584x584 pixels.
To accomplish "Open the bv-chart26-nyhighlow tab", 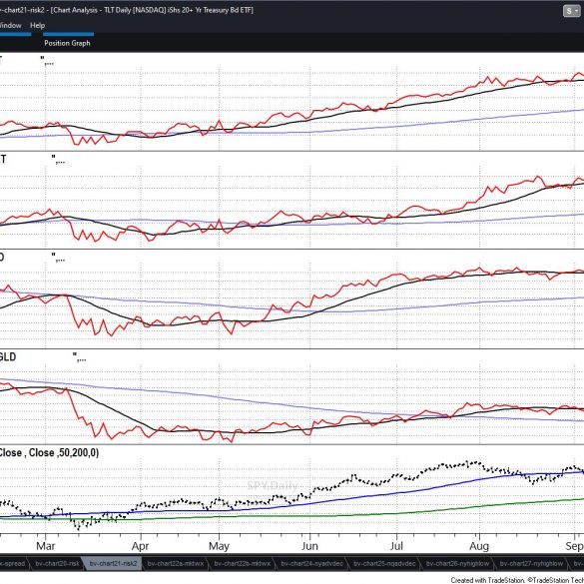I will pyautogui.click(x=457, y=563).
